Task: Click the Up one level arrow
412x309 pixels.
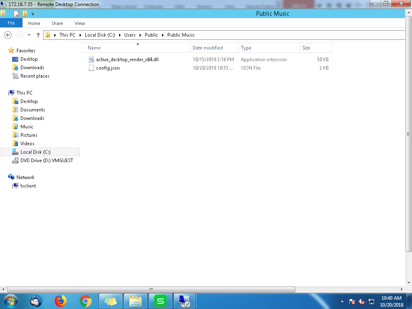Action: pyautogui.click(x=38, y=35)
